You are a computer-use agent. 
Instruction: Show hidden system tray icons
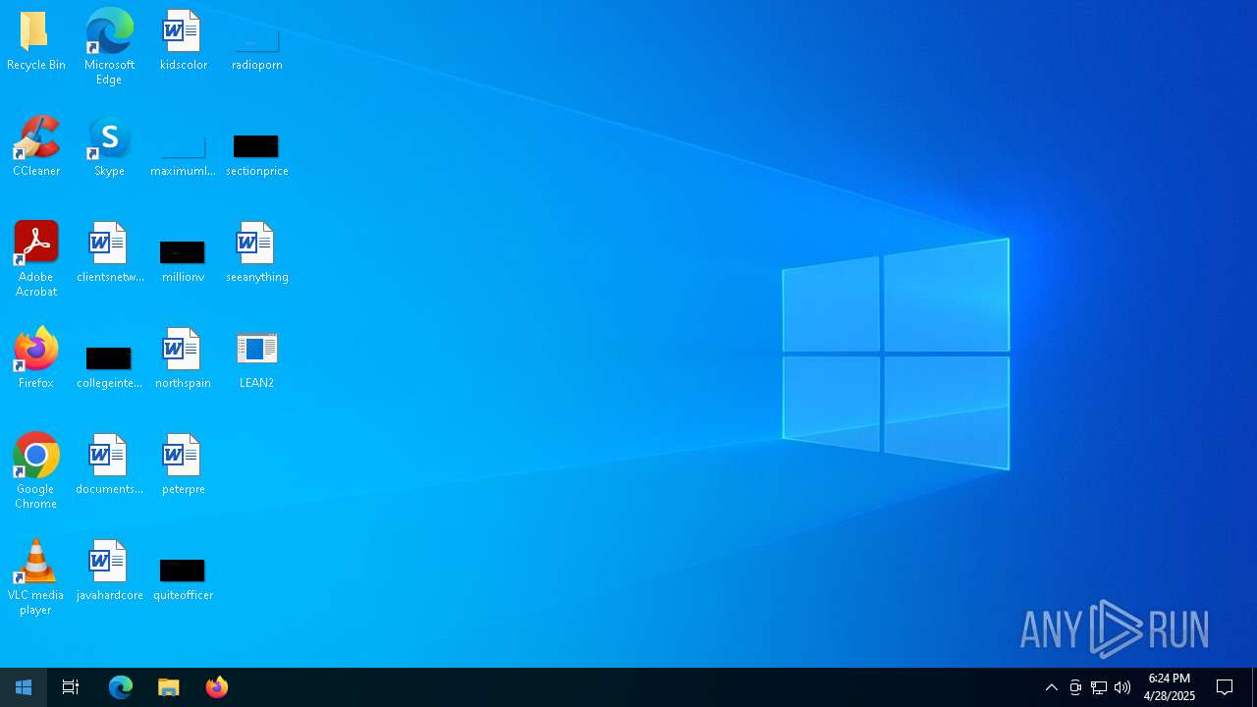click(1052, 687)
